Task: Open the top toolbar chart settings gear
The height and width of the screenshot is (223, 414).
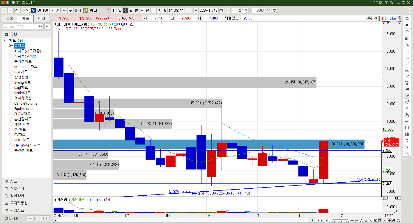Action: click(275, 10)
